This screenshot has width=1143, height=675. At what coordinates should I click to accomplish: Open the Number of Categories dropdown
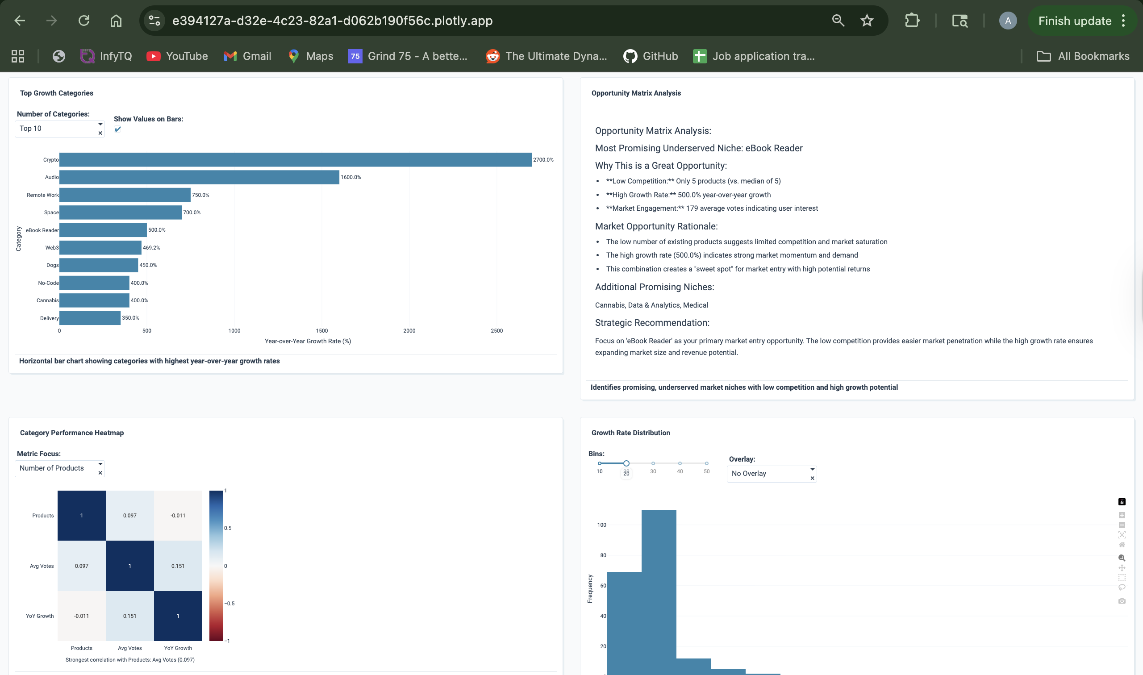tap(100, 124)
